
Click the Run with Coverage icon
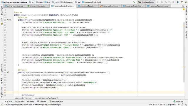tap(166, 2)
